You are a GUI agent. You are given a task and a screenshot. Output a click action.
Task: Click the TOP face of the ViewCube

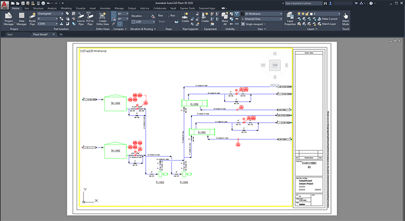coord(274,65)
